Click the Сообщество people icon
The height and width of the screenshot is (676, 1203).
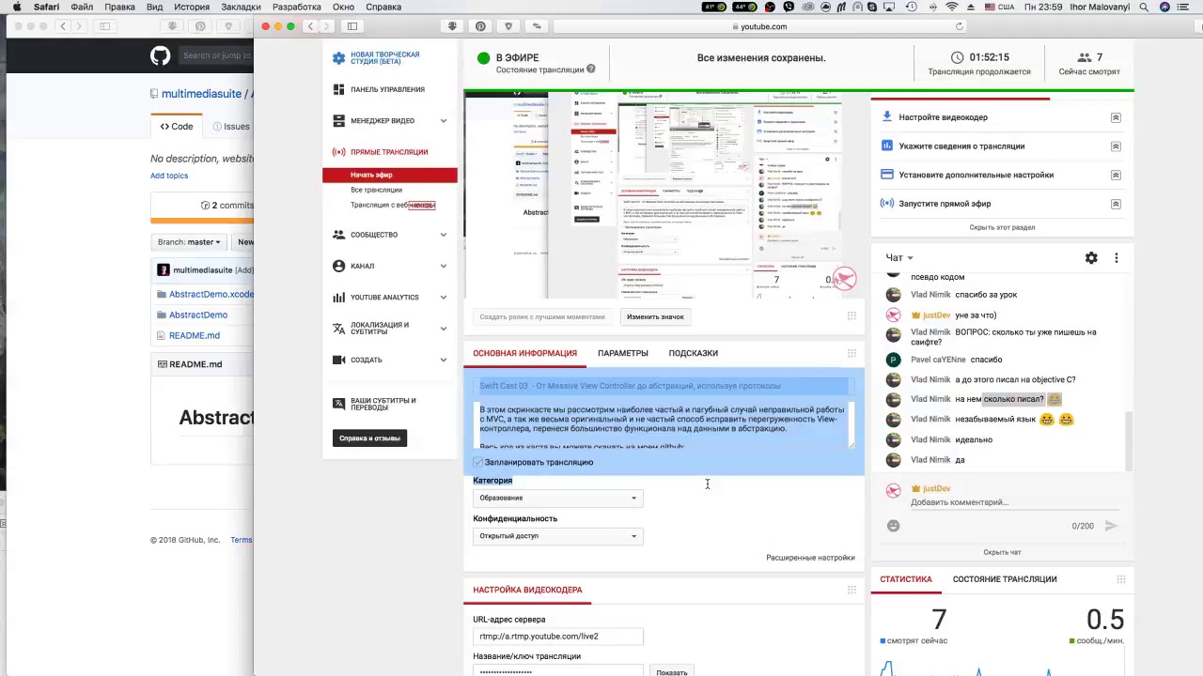click(x=338, y=235)
